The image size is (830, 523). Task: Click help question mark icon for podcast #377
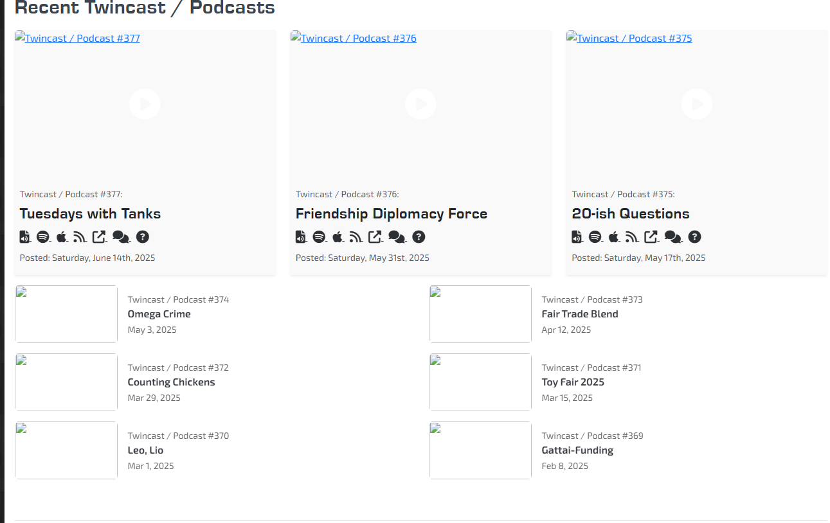point(143,237)
